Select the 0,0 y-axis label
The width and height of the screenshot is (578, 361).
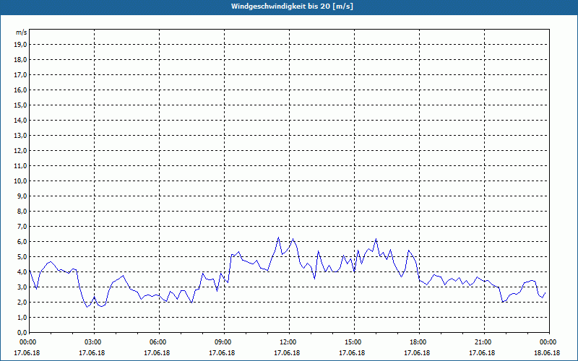(22, 332)
